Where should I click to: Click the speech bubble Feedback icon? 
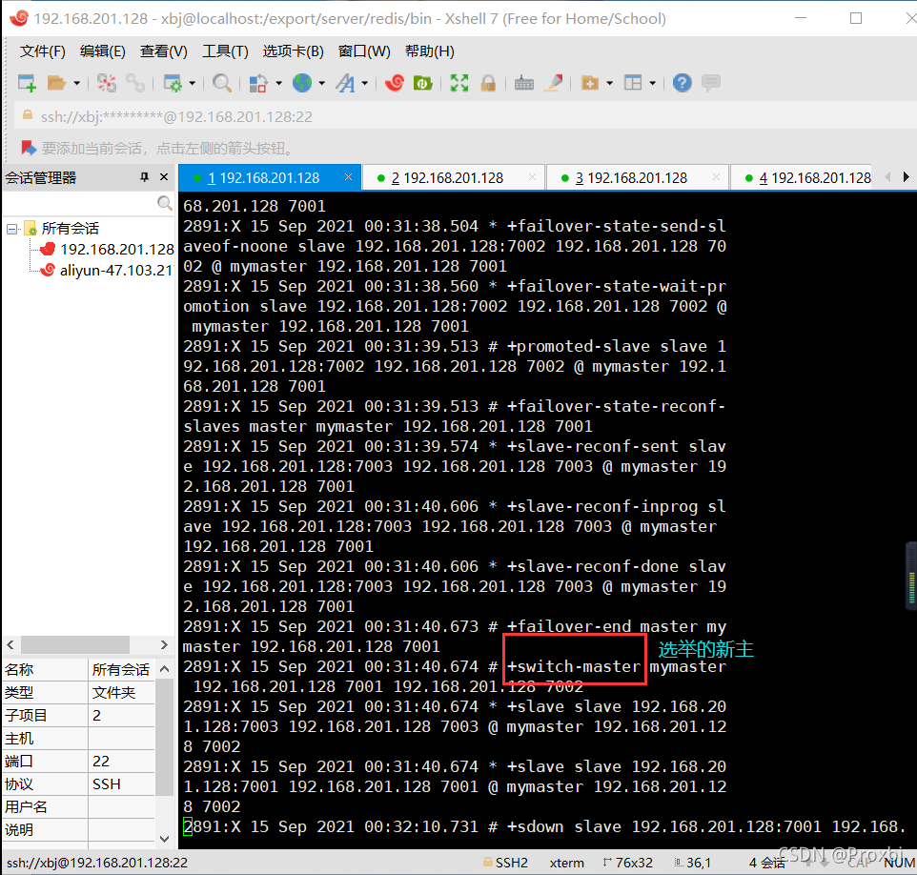[x=711, y=83]
